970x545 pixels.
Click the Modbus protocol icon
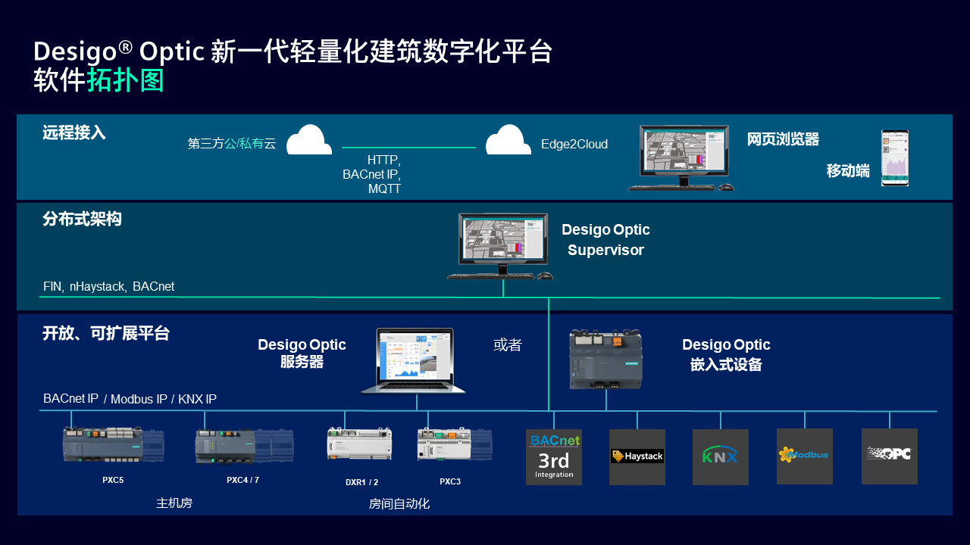tap(805, 456)
